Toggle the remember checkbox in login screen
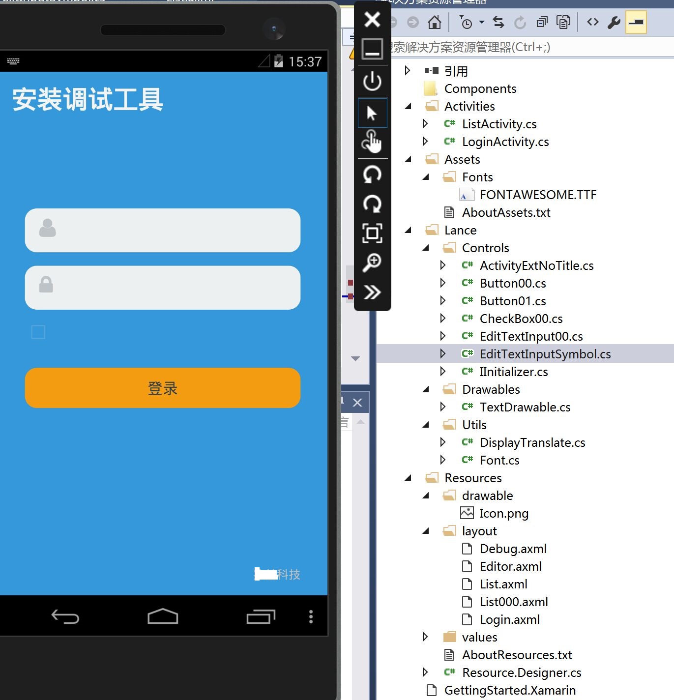This screenshot has width=674, height=700. pos(38,332)
